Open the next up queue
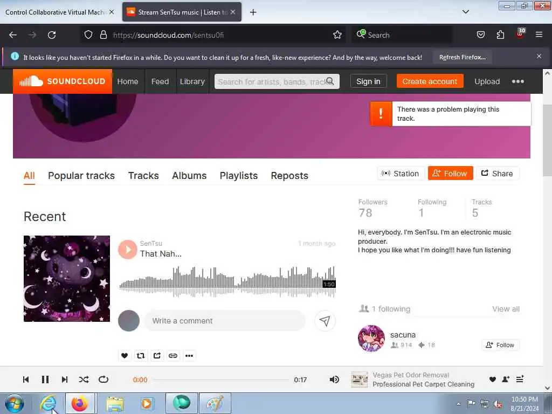 [x=520, y=379]
